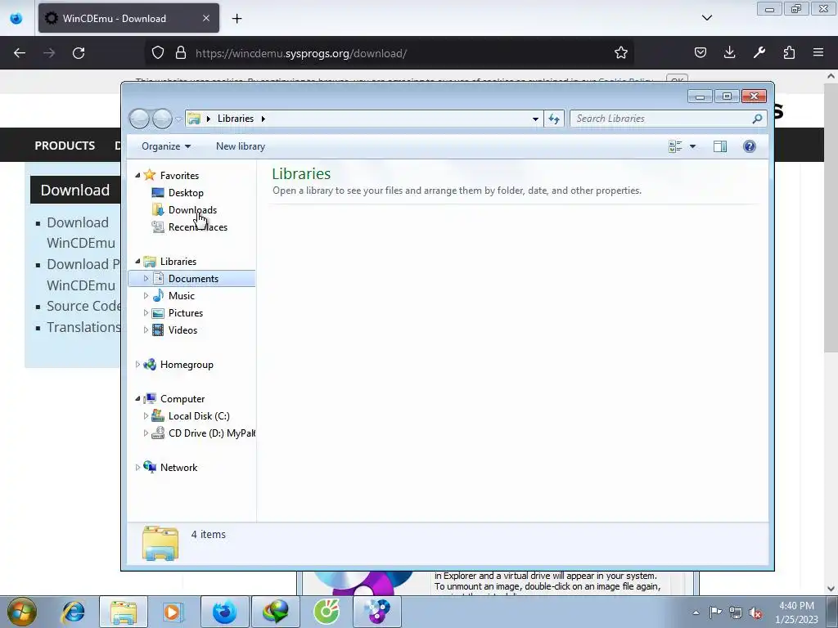Select Computer in navigation pane

click(x=182, y=399)
